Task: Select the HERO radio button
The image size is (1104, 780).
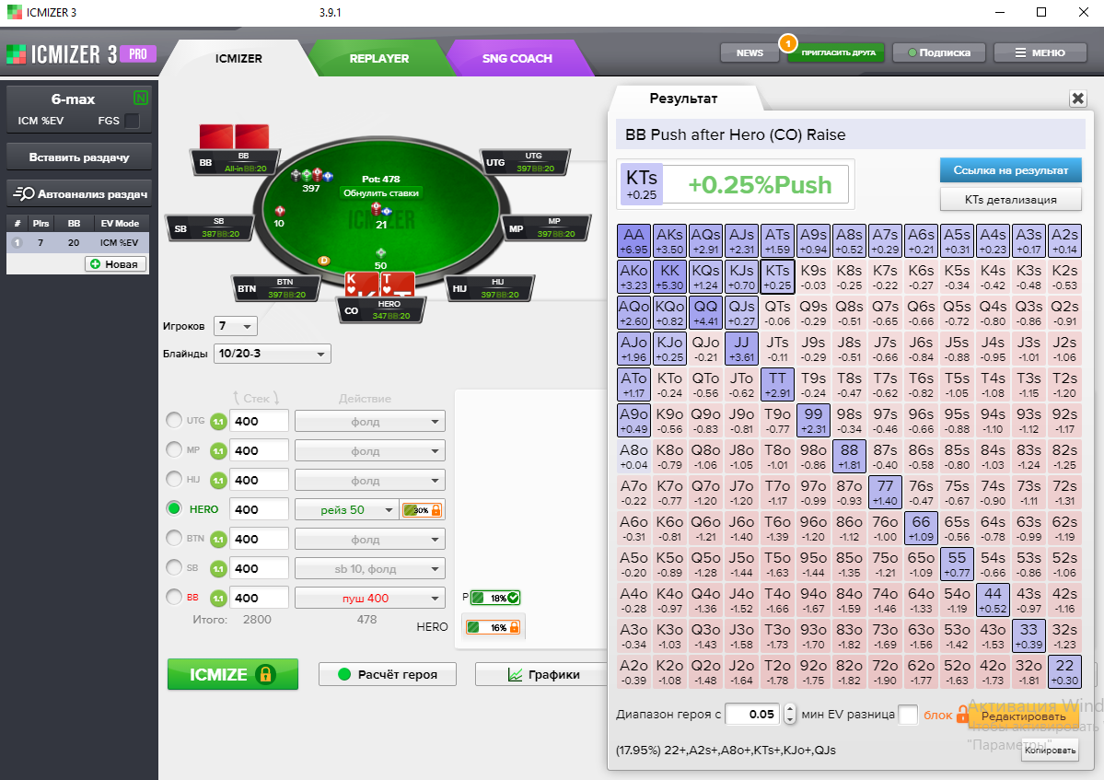Action: coord(174,508)
